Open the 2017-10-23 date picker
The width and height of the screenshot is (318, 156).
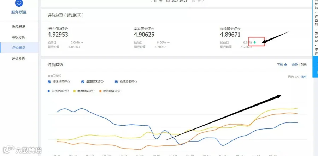179,1
